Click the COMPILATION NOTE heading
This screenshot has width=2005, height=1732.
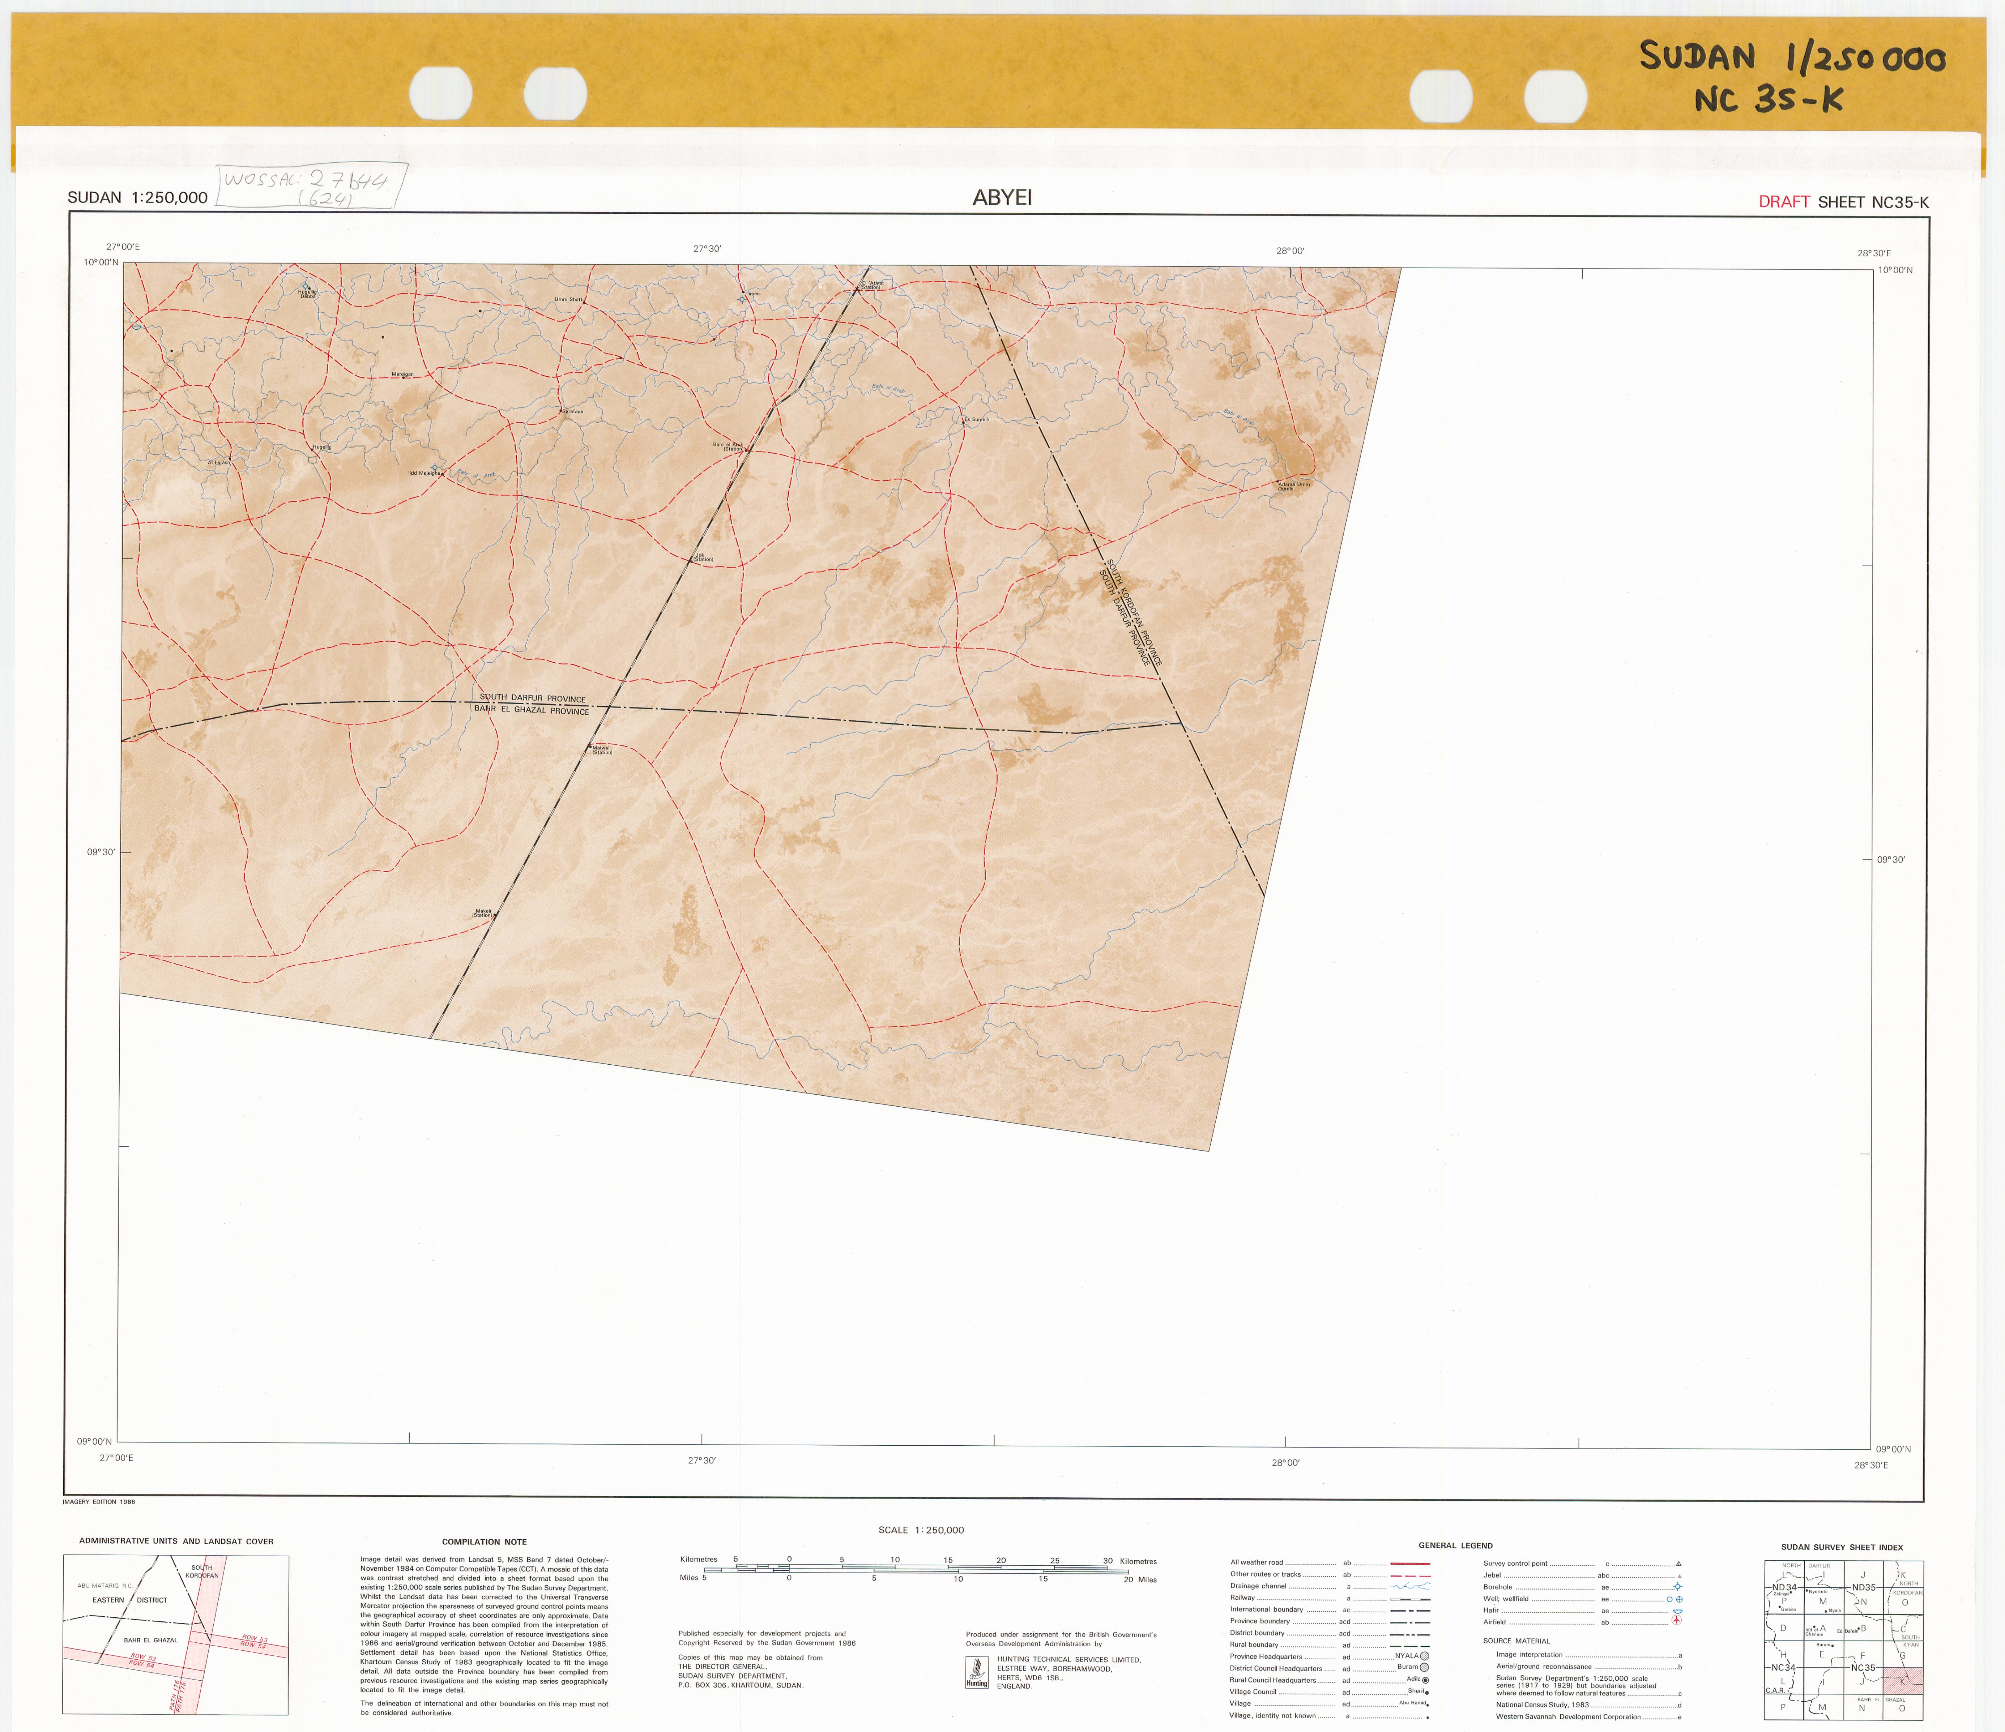[484, 1542]
